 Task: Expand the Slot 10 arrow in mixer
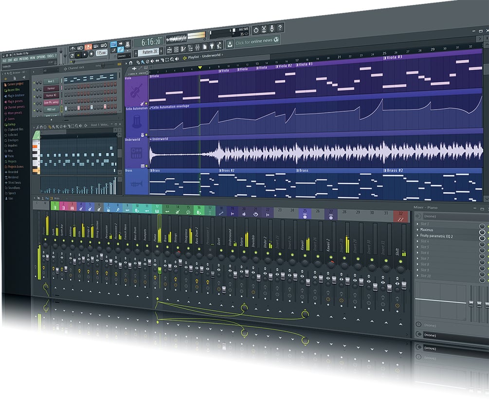pyautogui.click(x=417, y=275)
